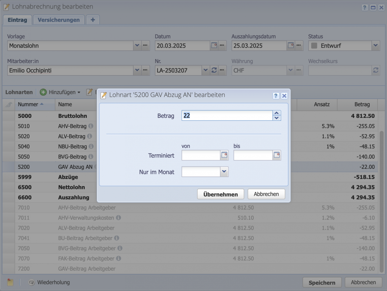Open help in the Lohnart dialog

[276, 96]
